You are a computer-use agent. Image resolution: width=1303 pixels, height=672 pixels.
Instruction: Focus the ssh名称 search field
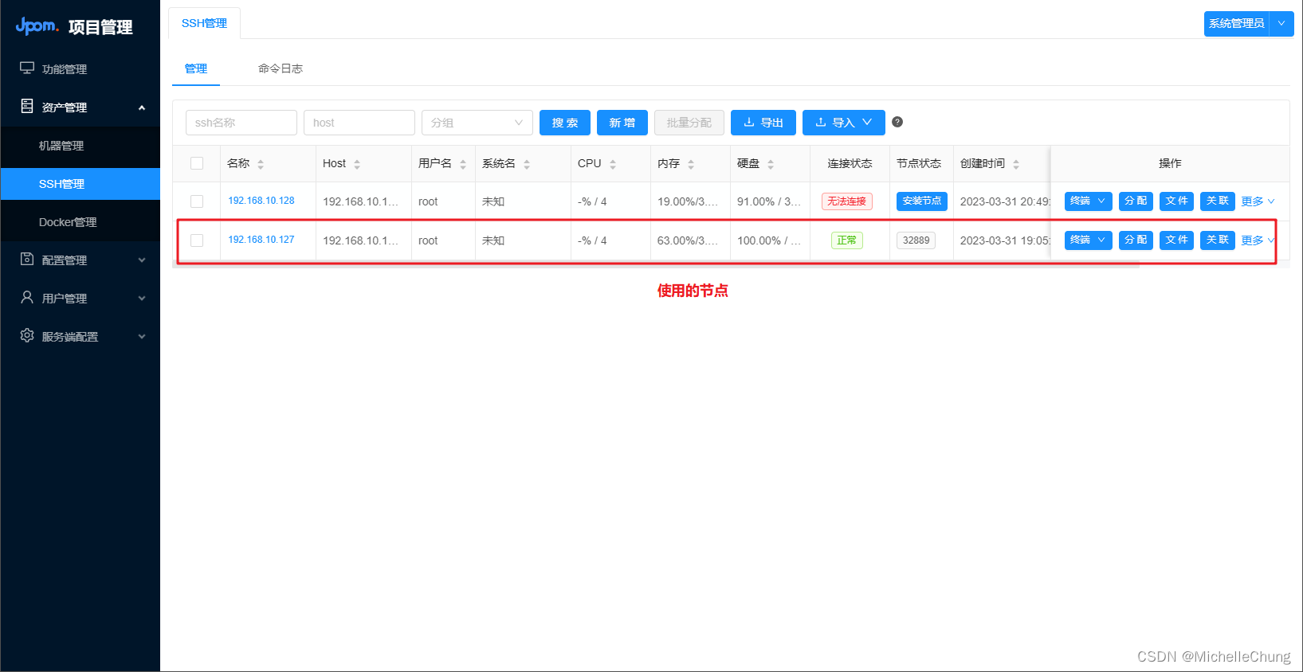(x=241, y=123)
